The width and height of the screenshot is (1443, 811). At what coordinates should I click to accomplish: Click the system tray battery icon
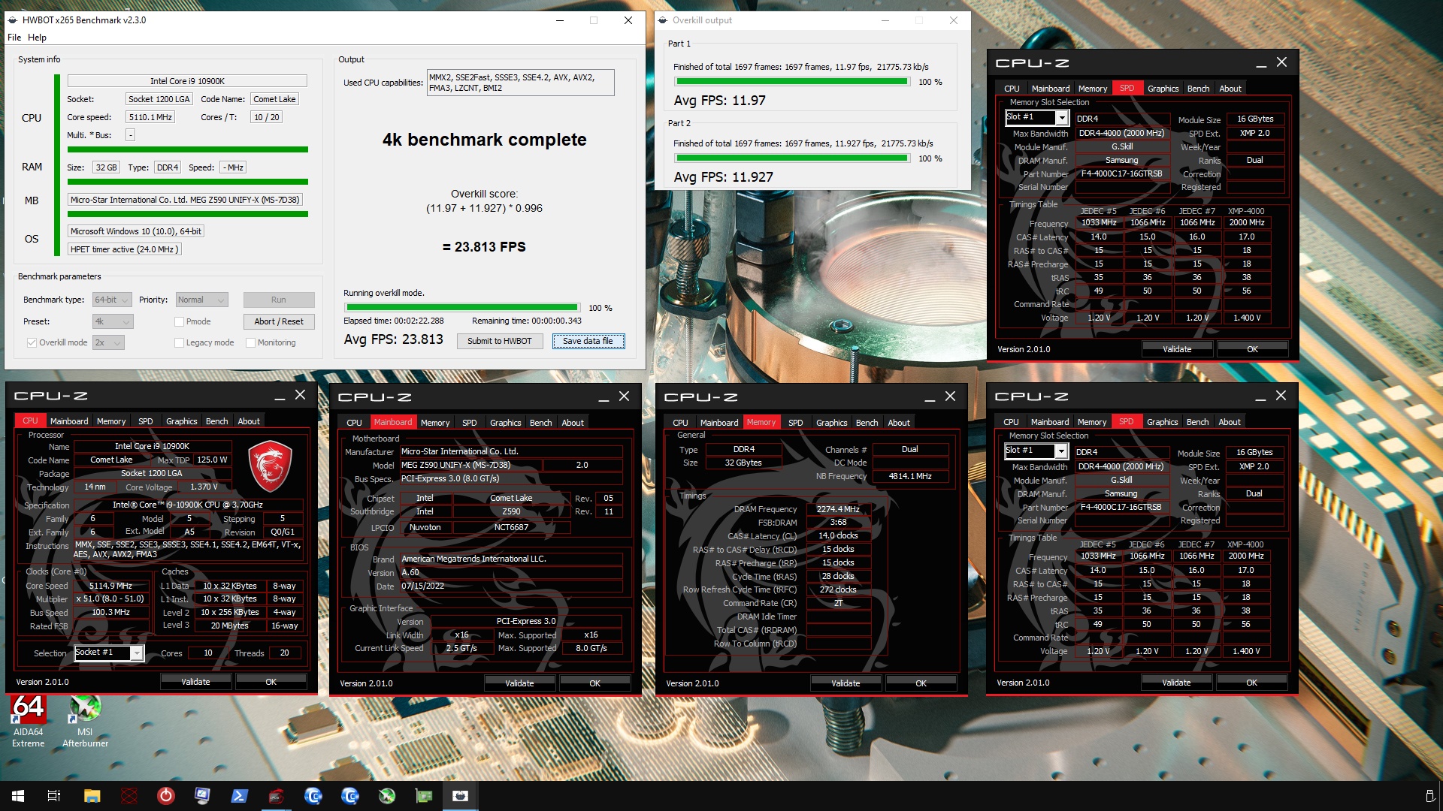pos(1429,796)
